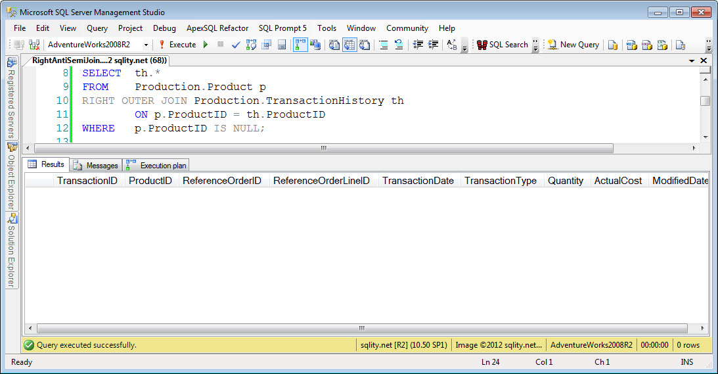Open the Help menu
Screen dimensions: 718x374
(447, 28)
